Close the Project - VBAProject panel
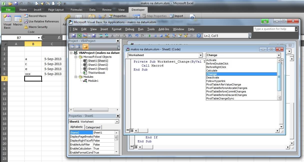304x162 pixels. point(118,41)
